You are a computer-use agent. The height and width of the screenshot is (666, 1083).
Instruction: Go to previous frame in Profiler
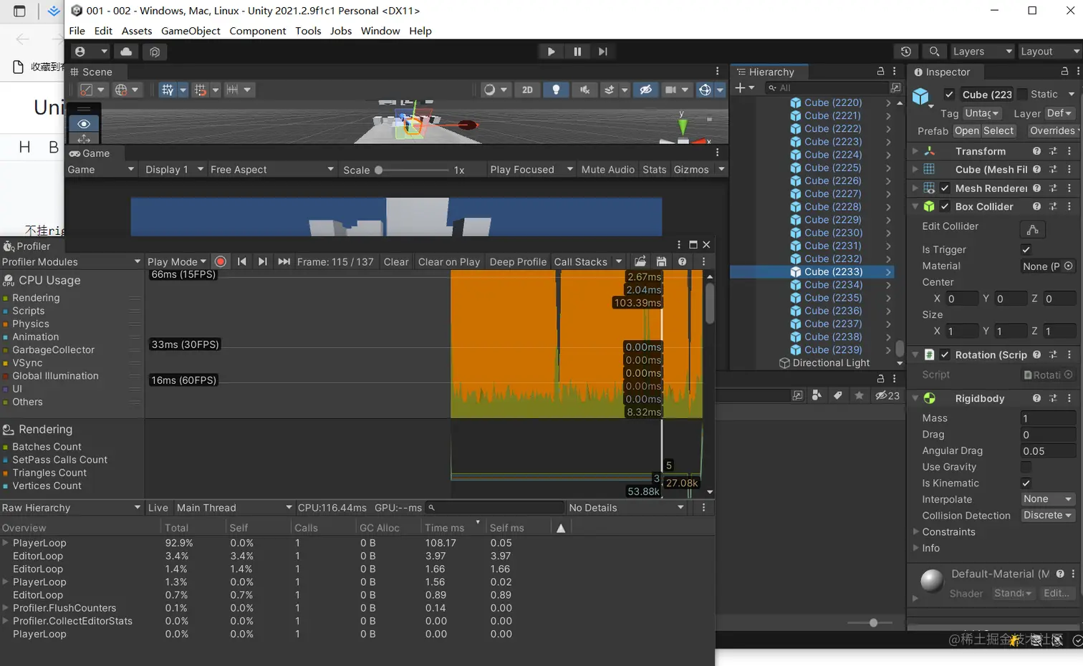coord(242,262)
